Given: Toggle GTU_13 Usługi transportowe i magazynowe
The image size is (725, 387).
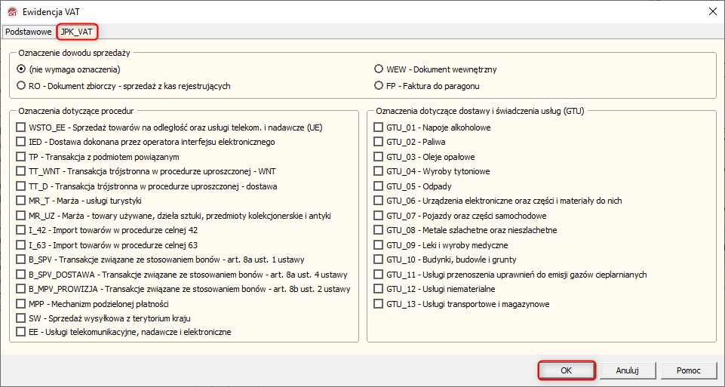Looking at the screenshot, I should click(x=378, y=304).
